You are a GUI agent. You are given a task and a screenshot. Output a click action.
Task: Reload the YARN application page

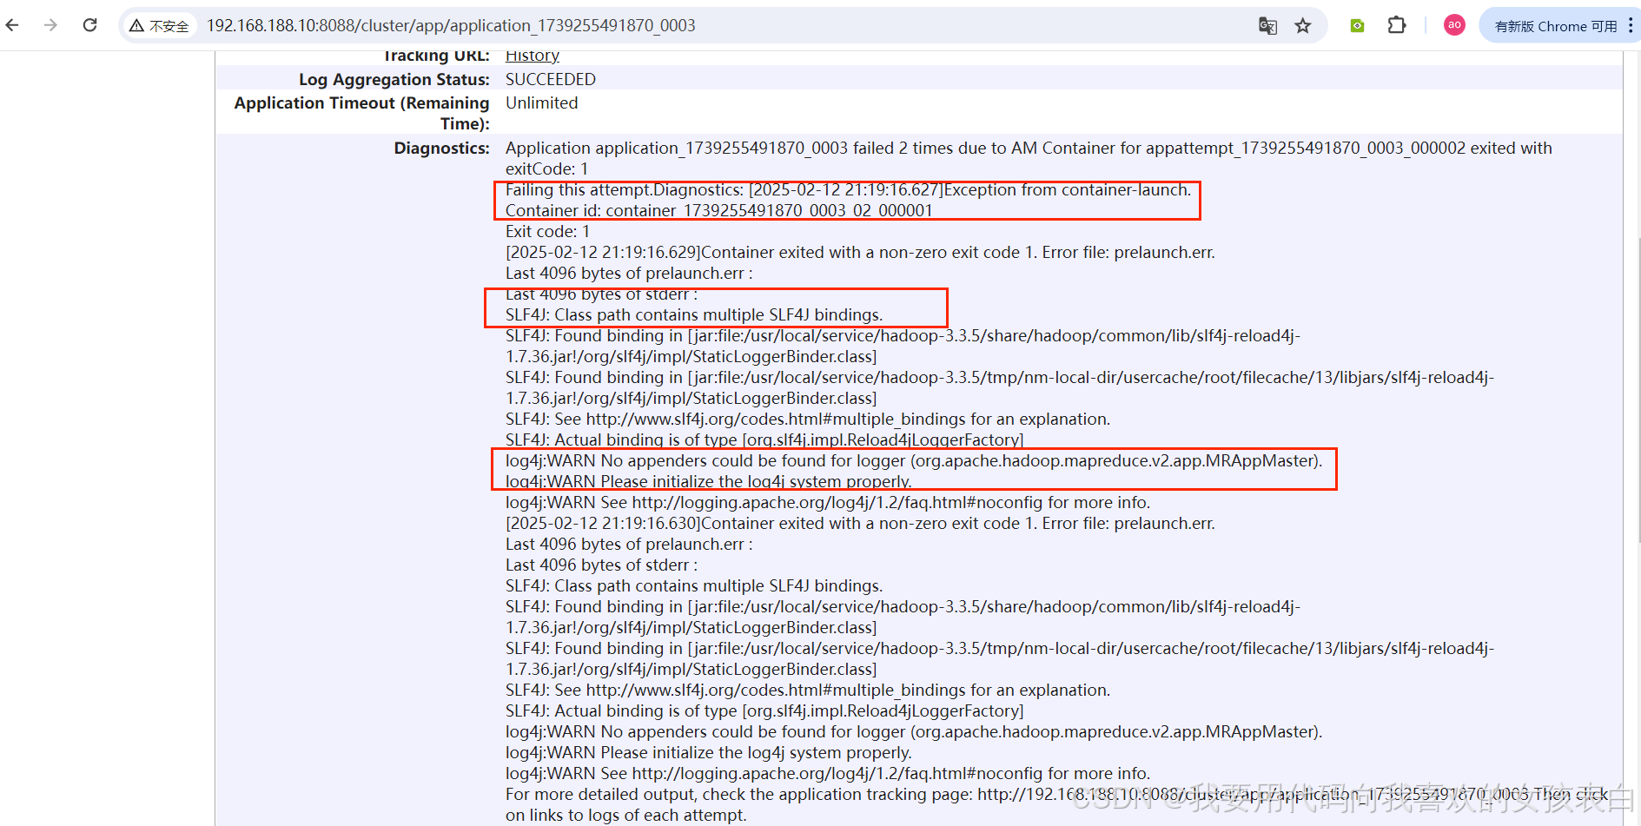(x=89, y=25)
